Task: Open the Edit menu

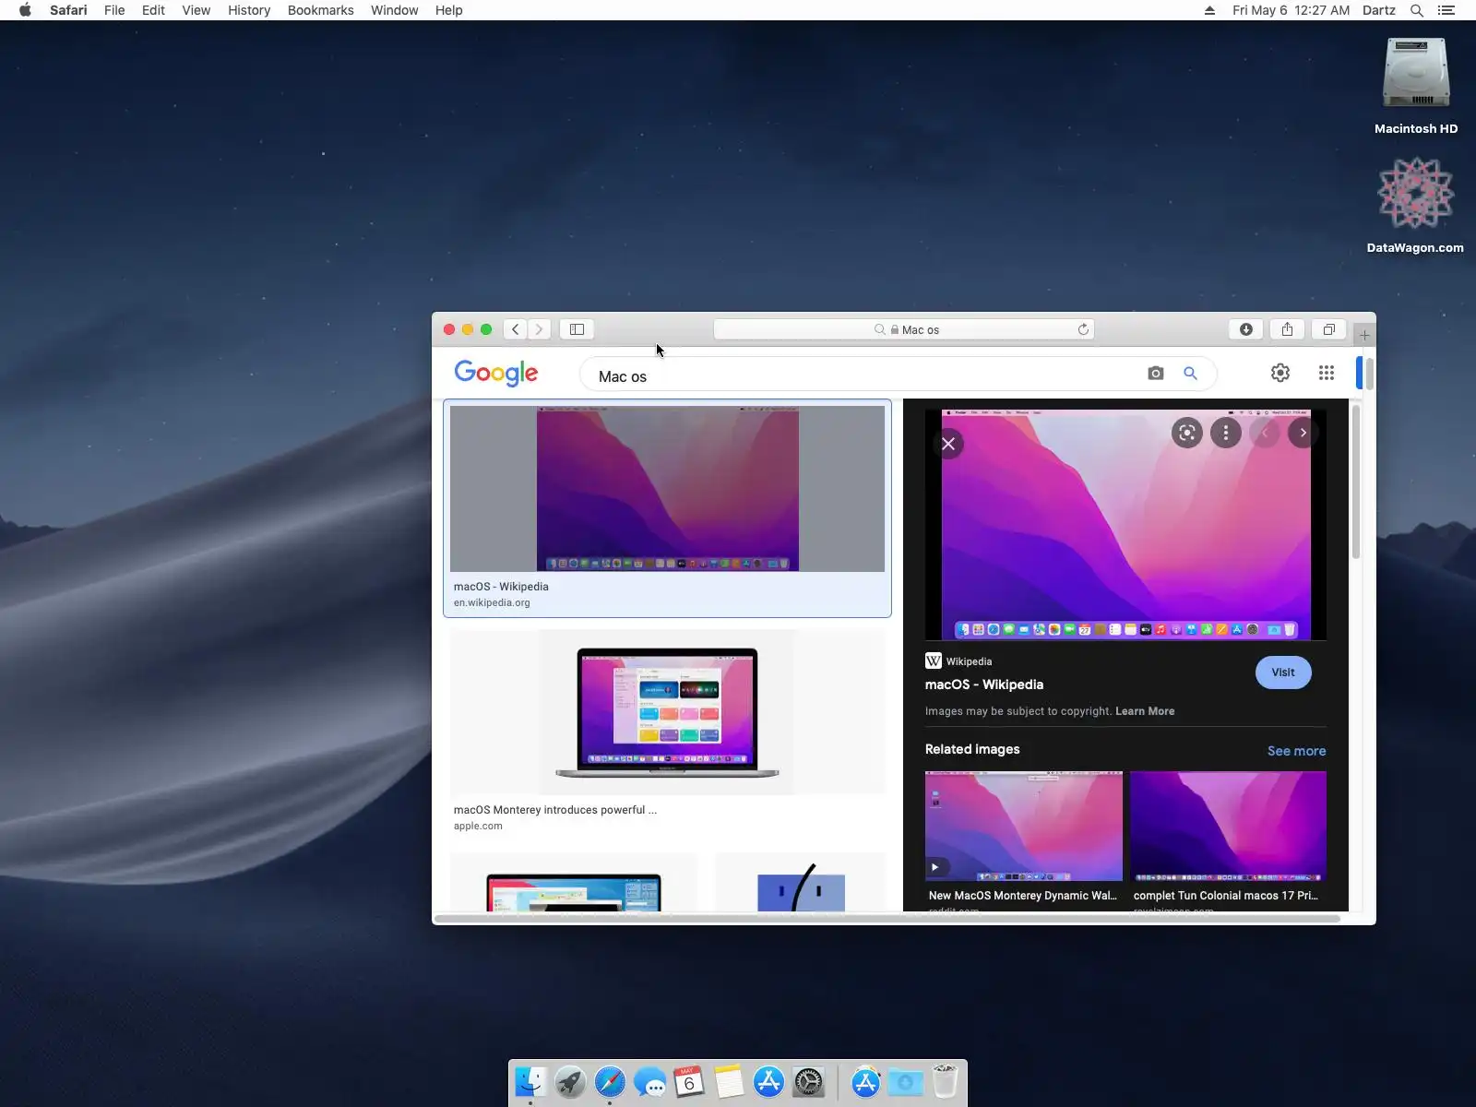Action: click(153, 10)
